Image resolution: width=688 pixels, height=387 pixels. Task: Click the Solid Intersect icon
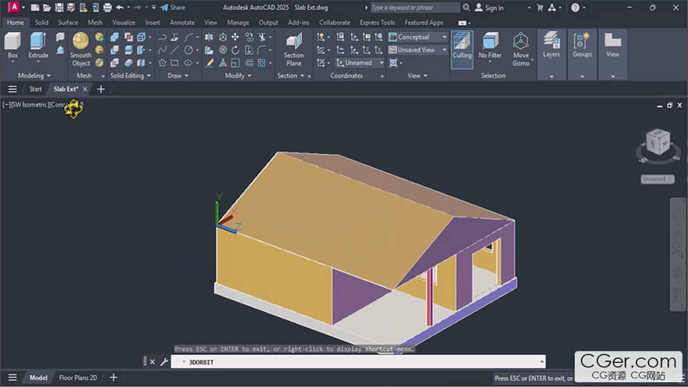pyautogui.click(x=114, y=63)
